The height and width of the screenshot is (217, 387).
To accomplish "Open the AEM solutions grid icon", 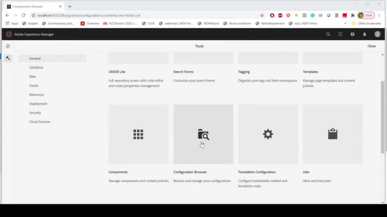I will (340, 34).
